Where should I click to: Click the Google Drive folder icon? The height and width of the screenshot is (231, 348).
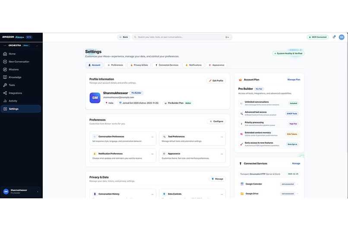click(x=242, y=194)
